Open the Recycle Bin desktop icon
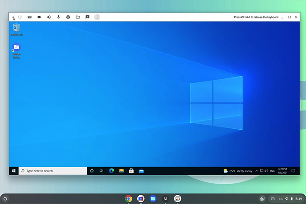 coord(17,29)
